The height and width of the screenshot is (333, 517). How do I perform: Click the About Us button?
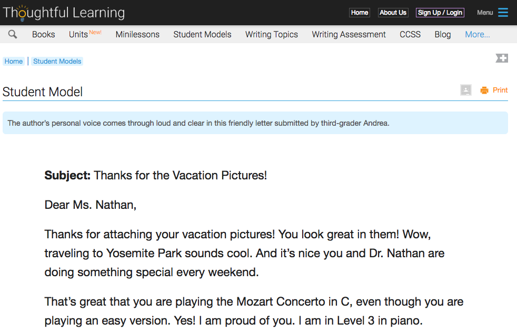coord(393,13)
